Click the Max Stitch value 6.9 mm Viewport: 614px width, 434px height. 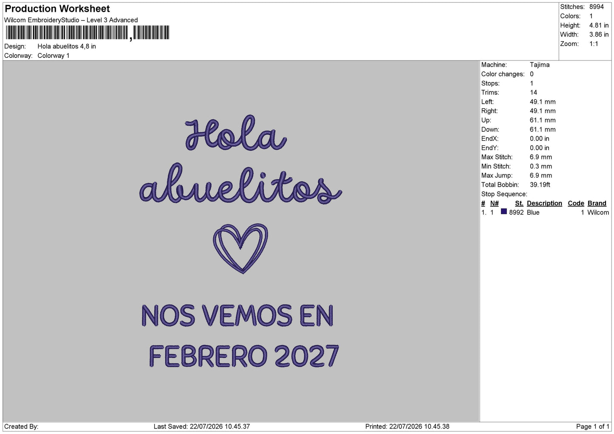click(x=541, y=157)
